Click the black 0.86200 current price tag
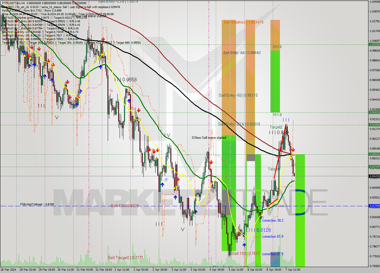 click(x=374, y=176)
